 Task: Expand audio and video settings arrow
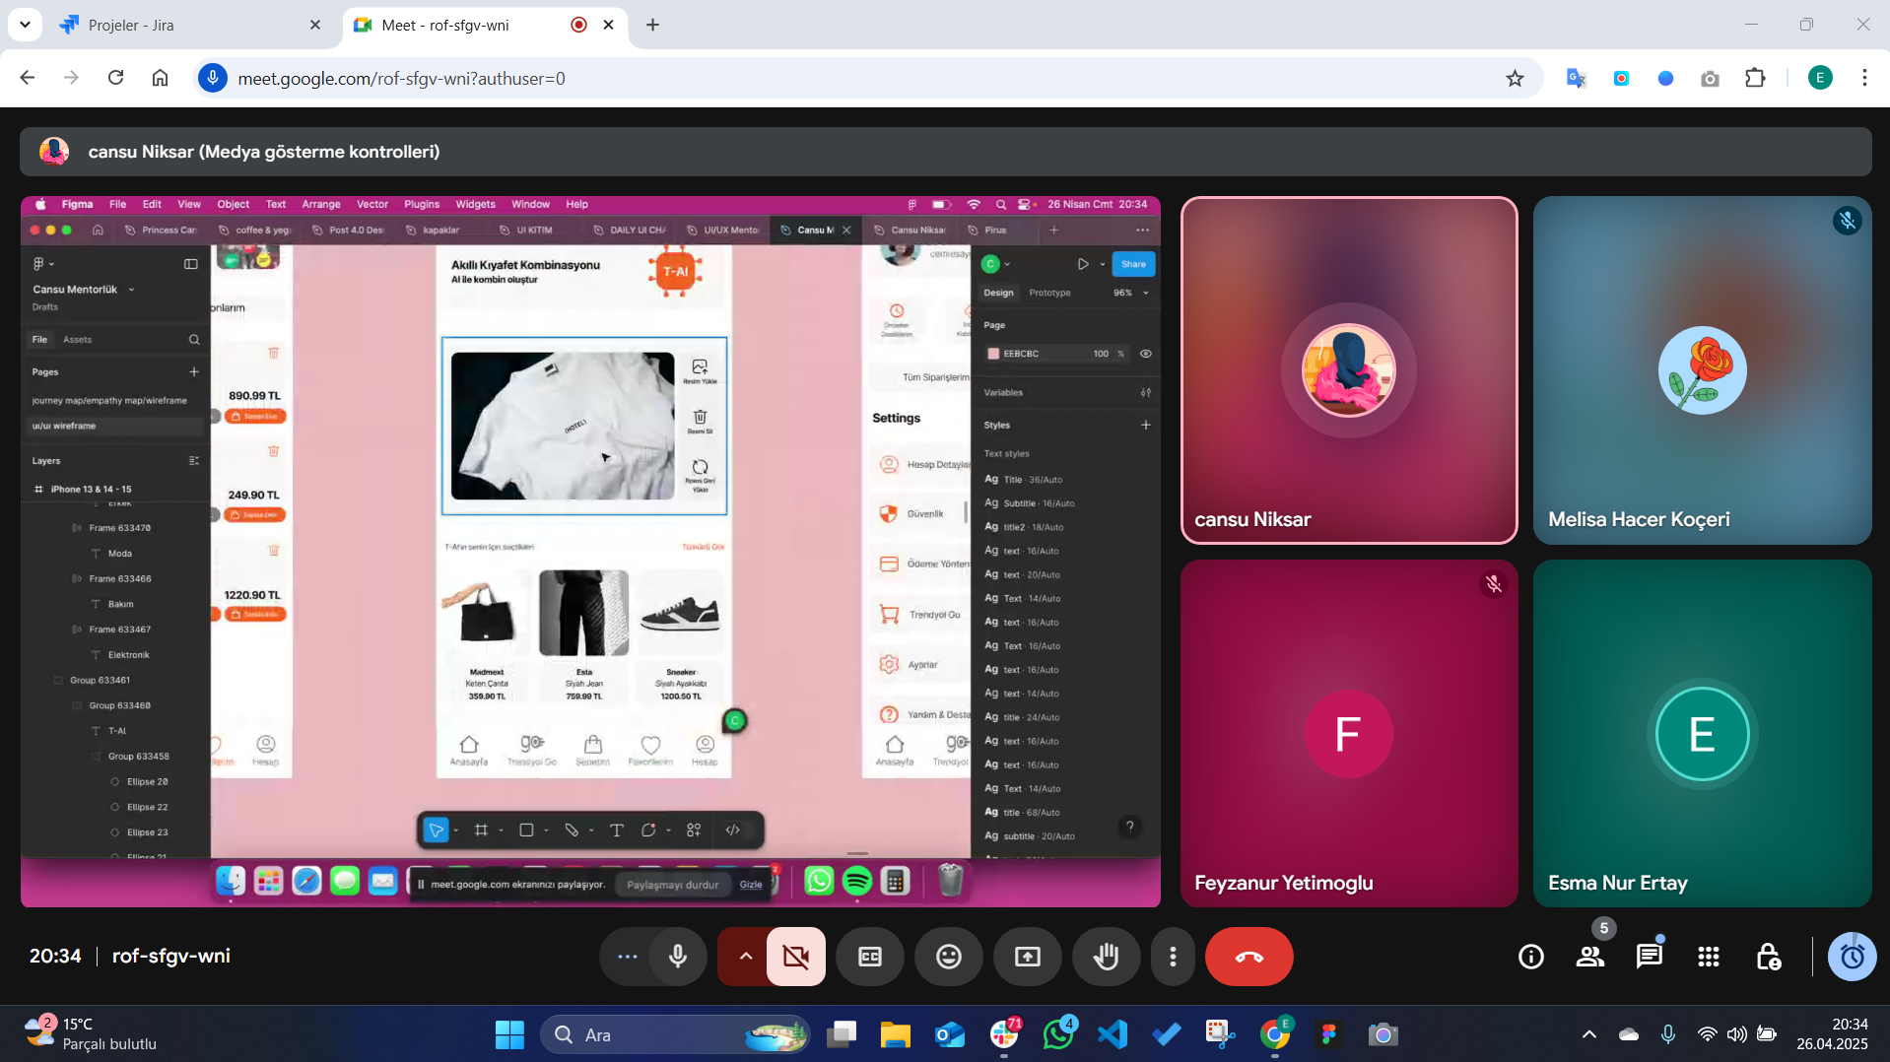745,956
